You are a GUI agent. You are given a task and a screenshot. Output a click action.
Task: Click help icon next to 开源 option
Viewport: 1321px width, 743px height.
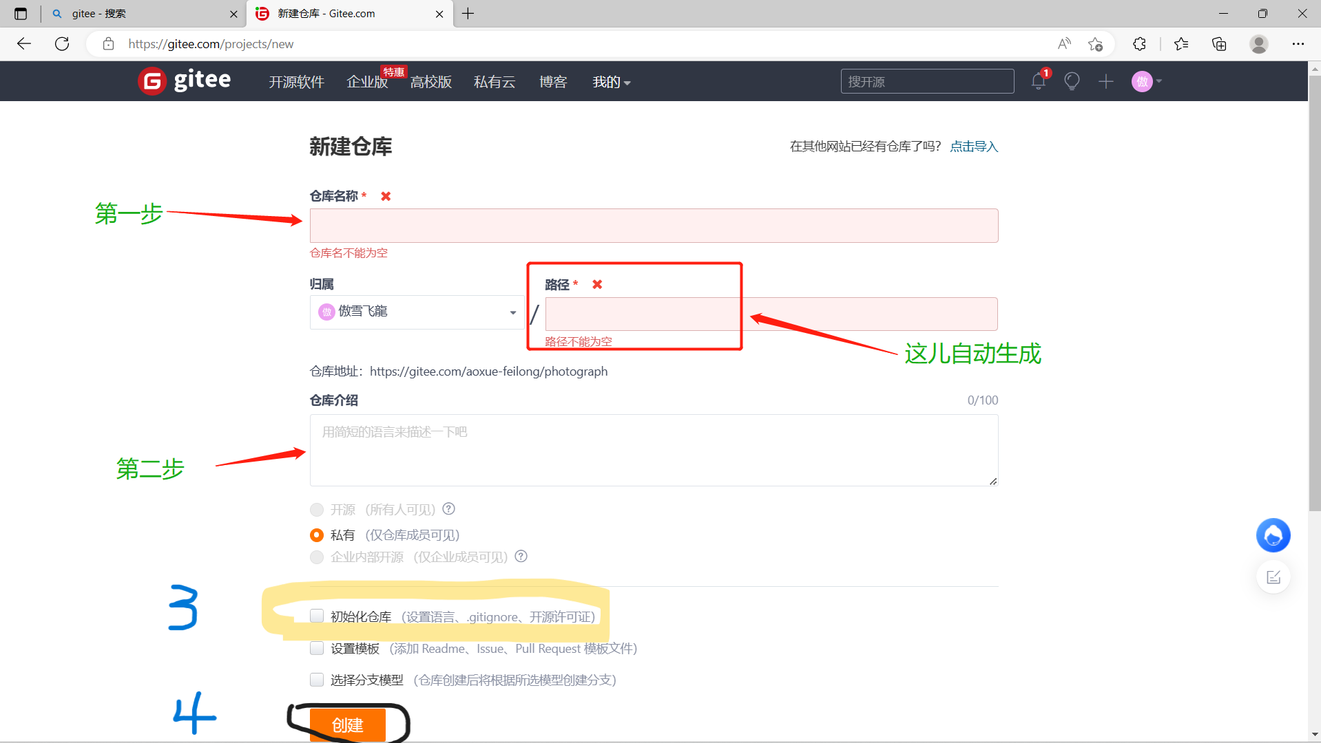click(x=449, y=509)
